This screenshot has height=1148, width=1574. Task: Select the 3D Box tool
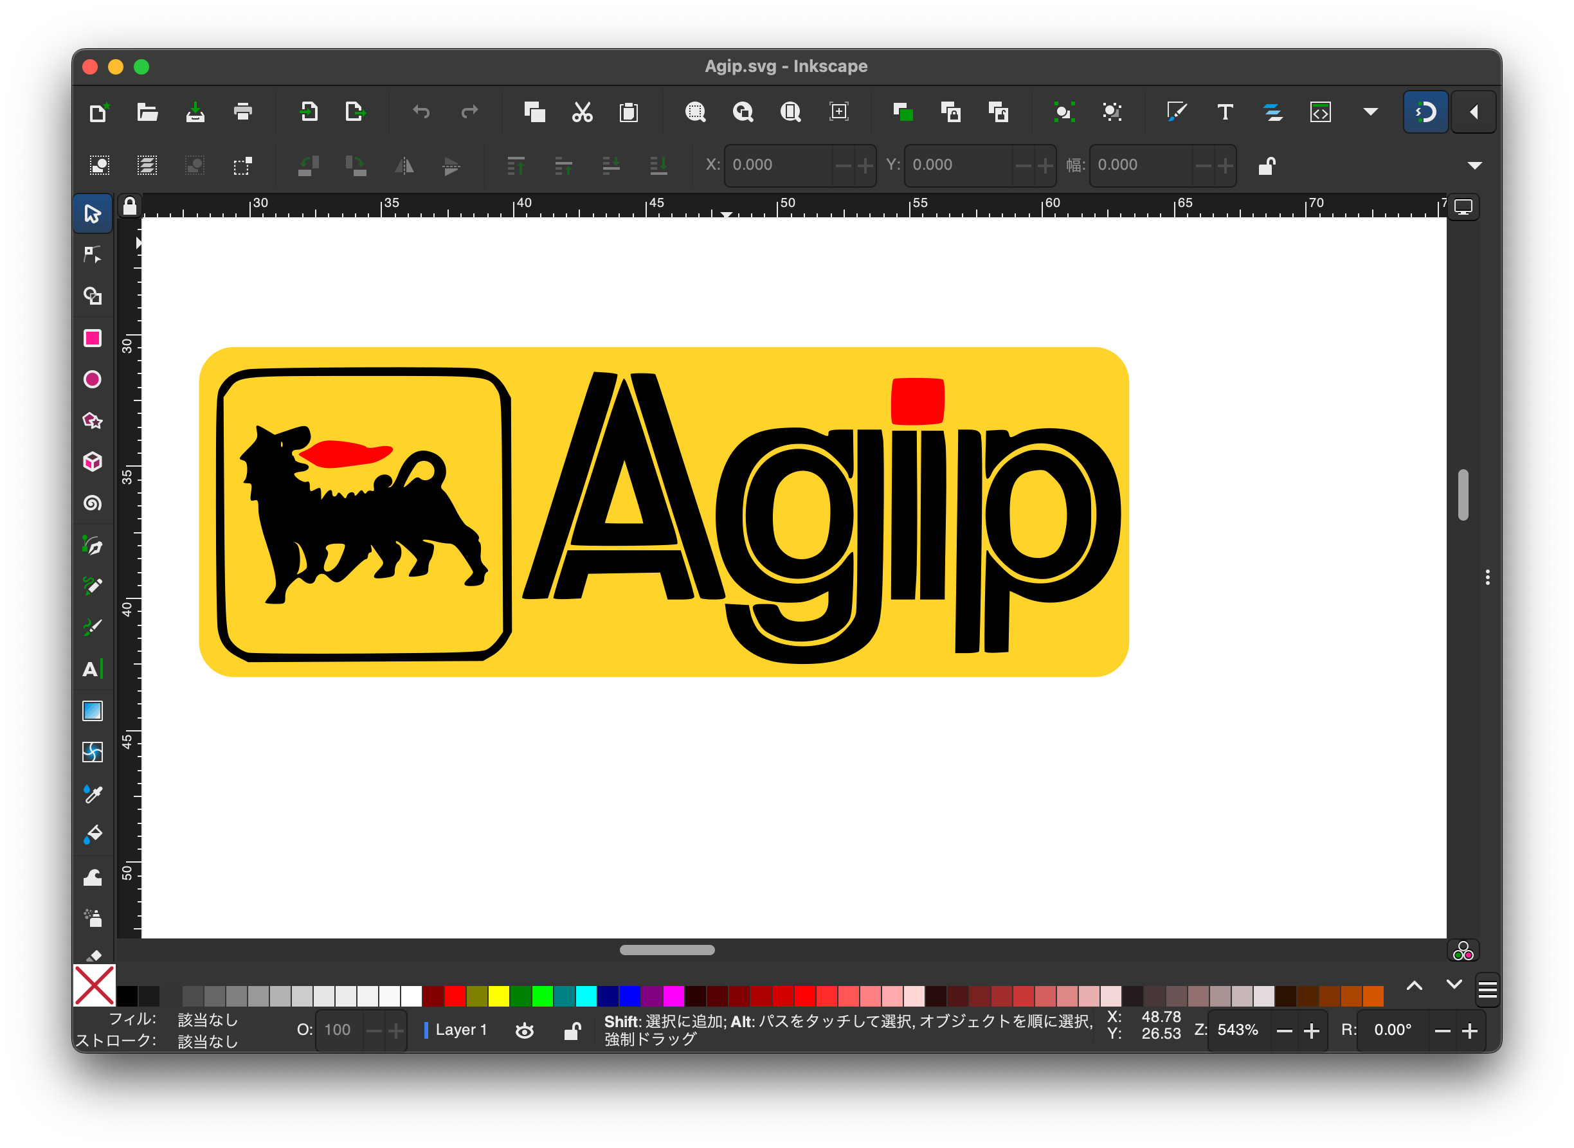pyautogui.click(x=93, y=462)
